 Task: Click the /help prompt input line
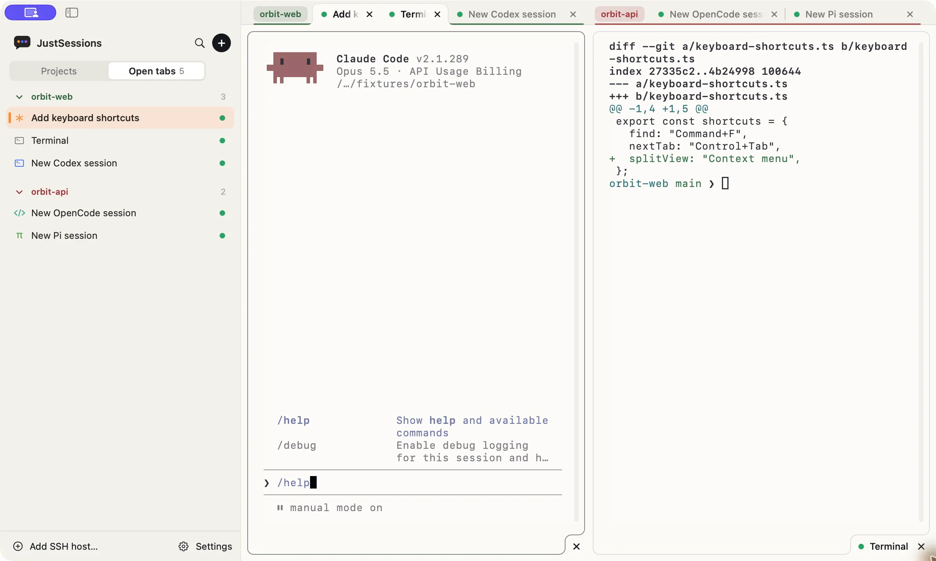[x=413, y=483]
